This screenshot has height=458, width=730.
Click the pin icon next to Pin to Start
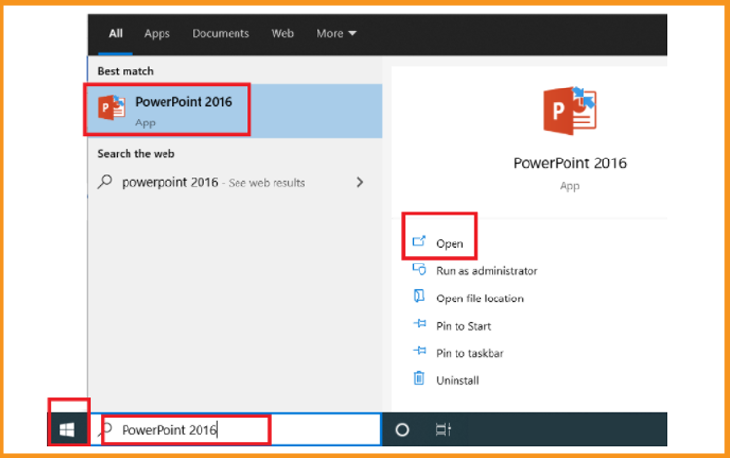click(420, 324)
